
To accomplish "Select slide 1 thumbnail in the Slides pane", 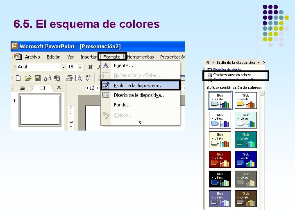I will pos(40,110).
